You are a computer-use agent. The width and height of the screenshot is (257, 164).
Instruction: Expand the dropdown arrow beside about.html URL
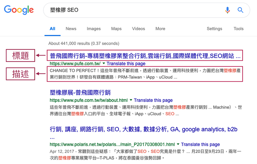pyautogui.click(x=131, y=100)
